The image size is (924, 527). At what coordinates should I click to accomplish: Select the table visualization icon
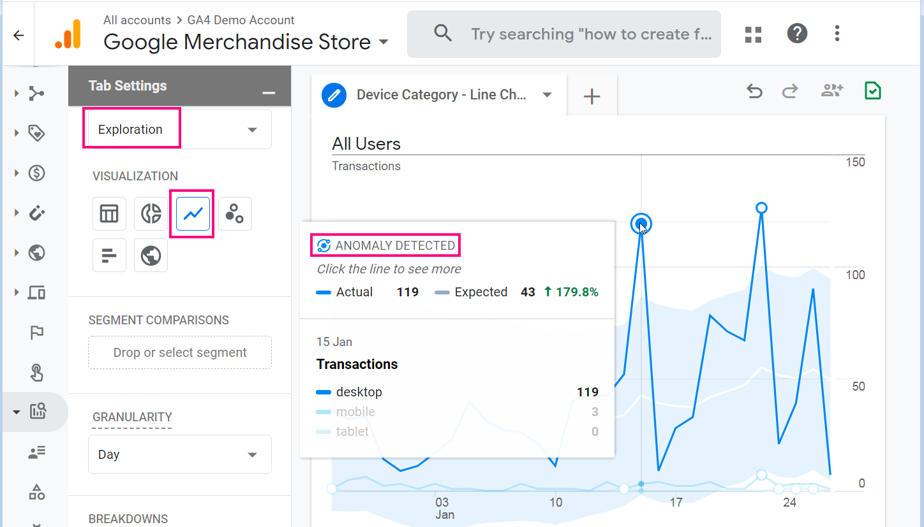109,214
